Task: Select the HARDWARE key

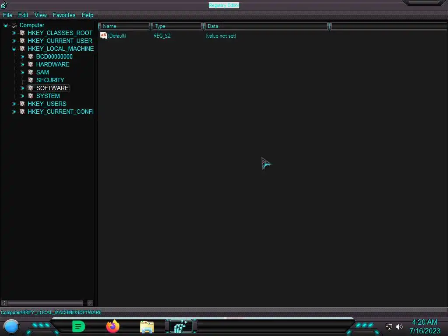Action: [53, 65]
